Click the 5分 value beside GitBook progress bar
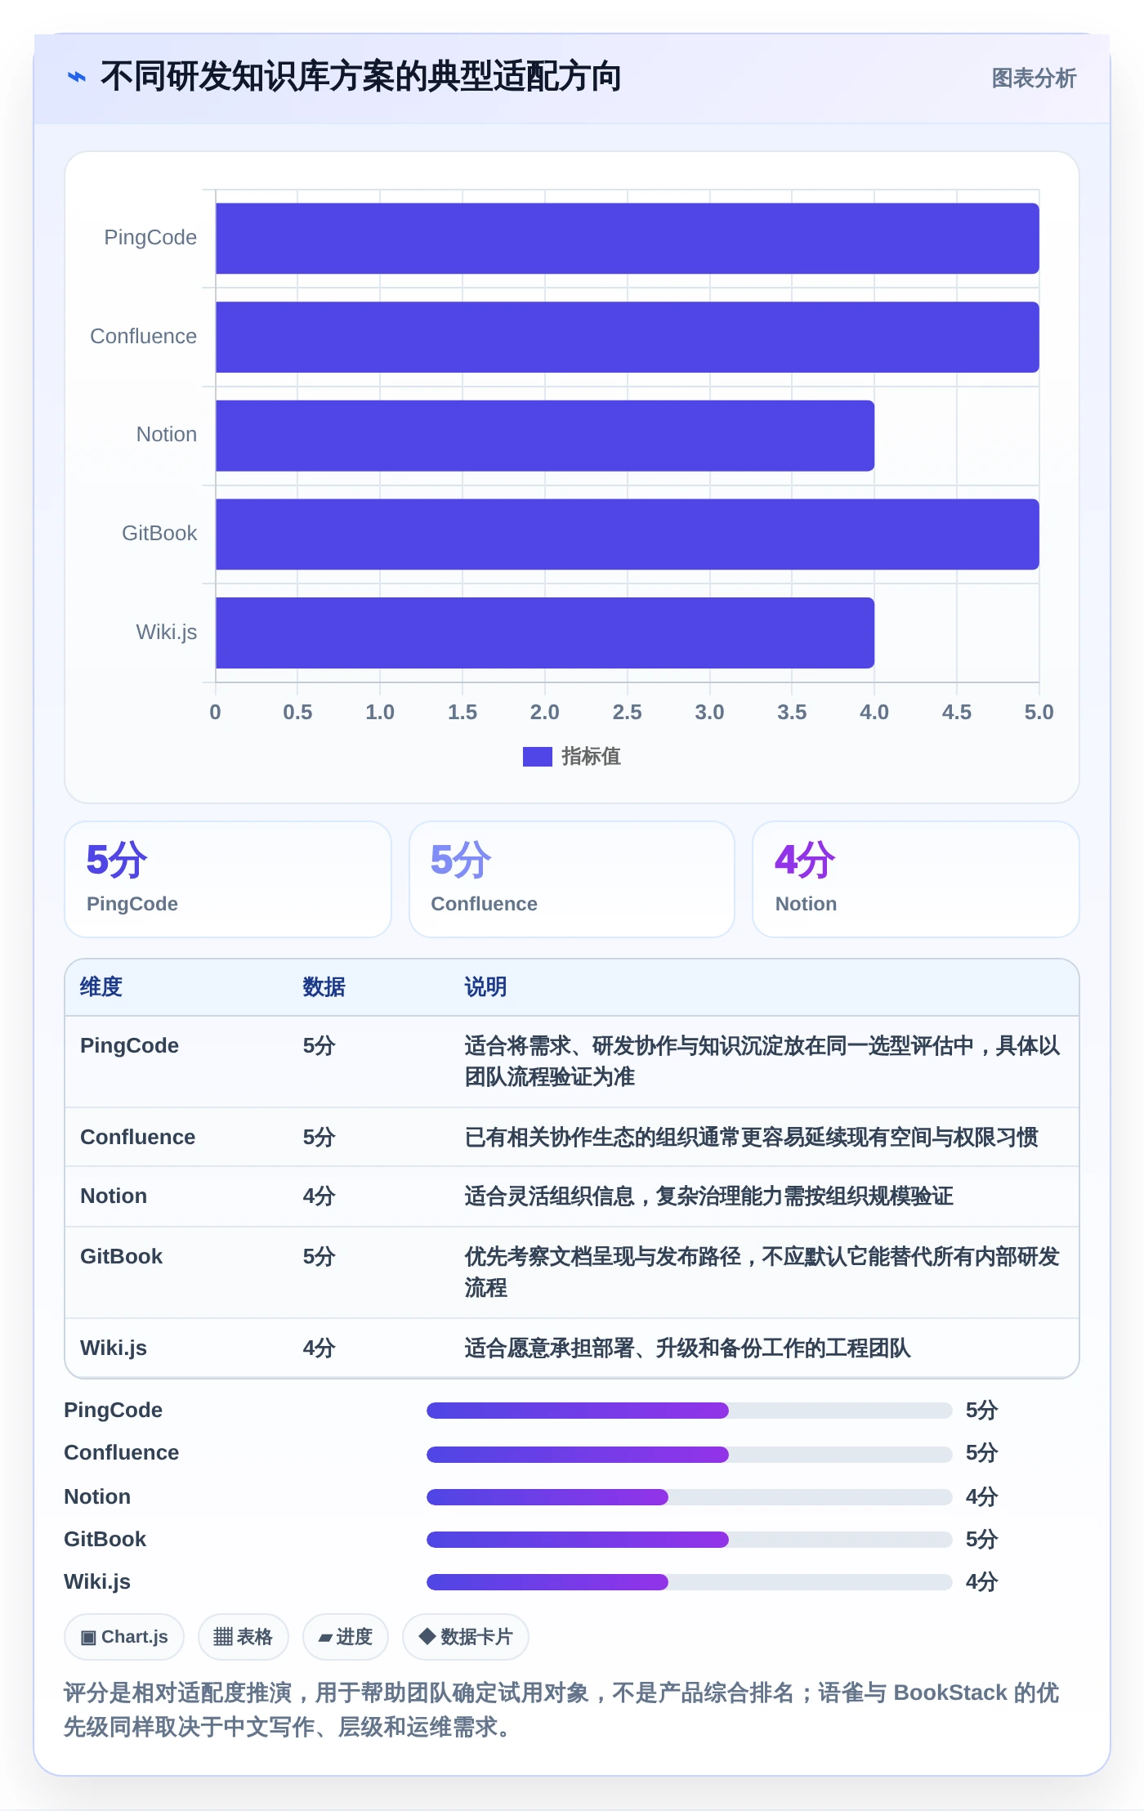Screen dimensions: 1144x1811 981,1539
